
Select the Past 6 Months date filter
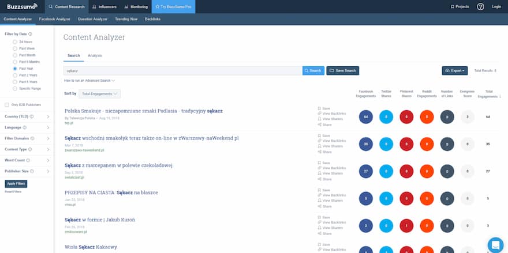pyautogui.click(x=15, y=62)
